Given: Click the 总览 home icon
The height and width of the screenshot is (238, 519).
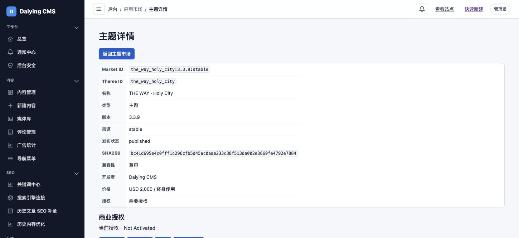Looking at the screenshot, I should point(10,39).
